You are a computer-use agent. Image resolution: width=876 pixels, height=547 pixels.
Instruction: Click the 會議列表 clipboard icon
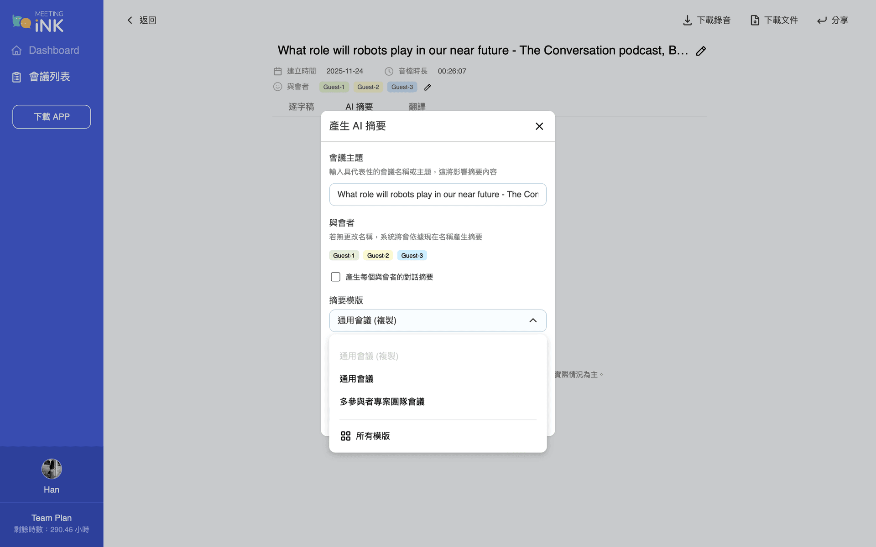coord(16,77)
